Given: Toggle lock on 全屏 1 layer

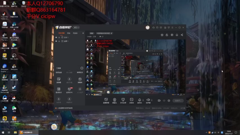Looking at the screenshot, I should 59,41.
